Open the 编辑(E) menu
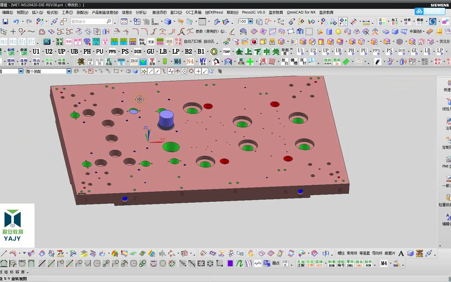 pyautogui.click(x=7, y=12)
